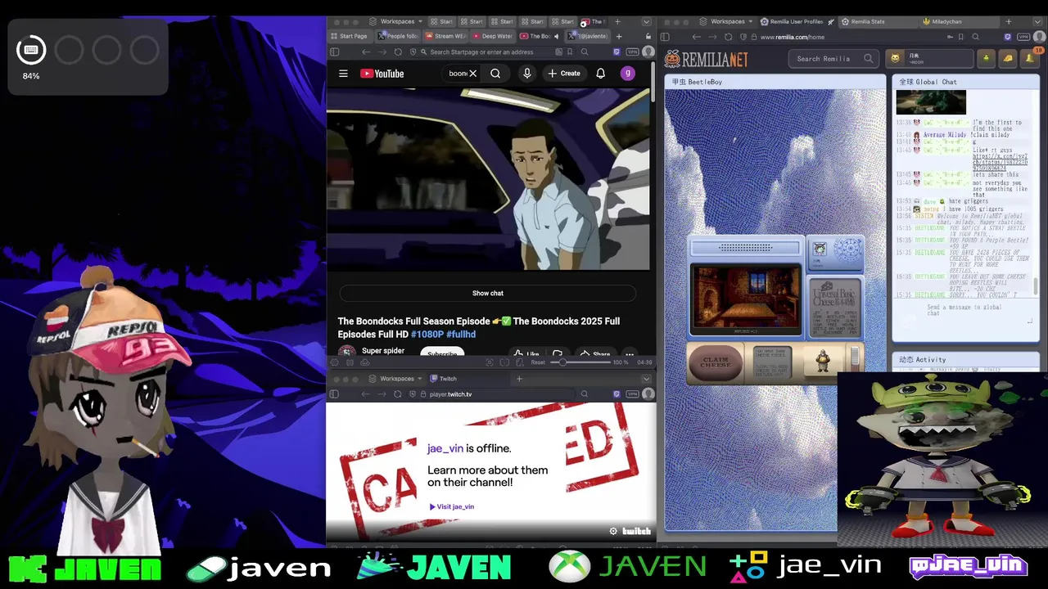The width and height of the screenshot is (1048, 589).
Task: Open Workspaces dropdown in Remilia window
Action: (727, 21)
